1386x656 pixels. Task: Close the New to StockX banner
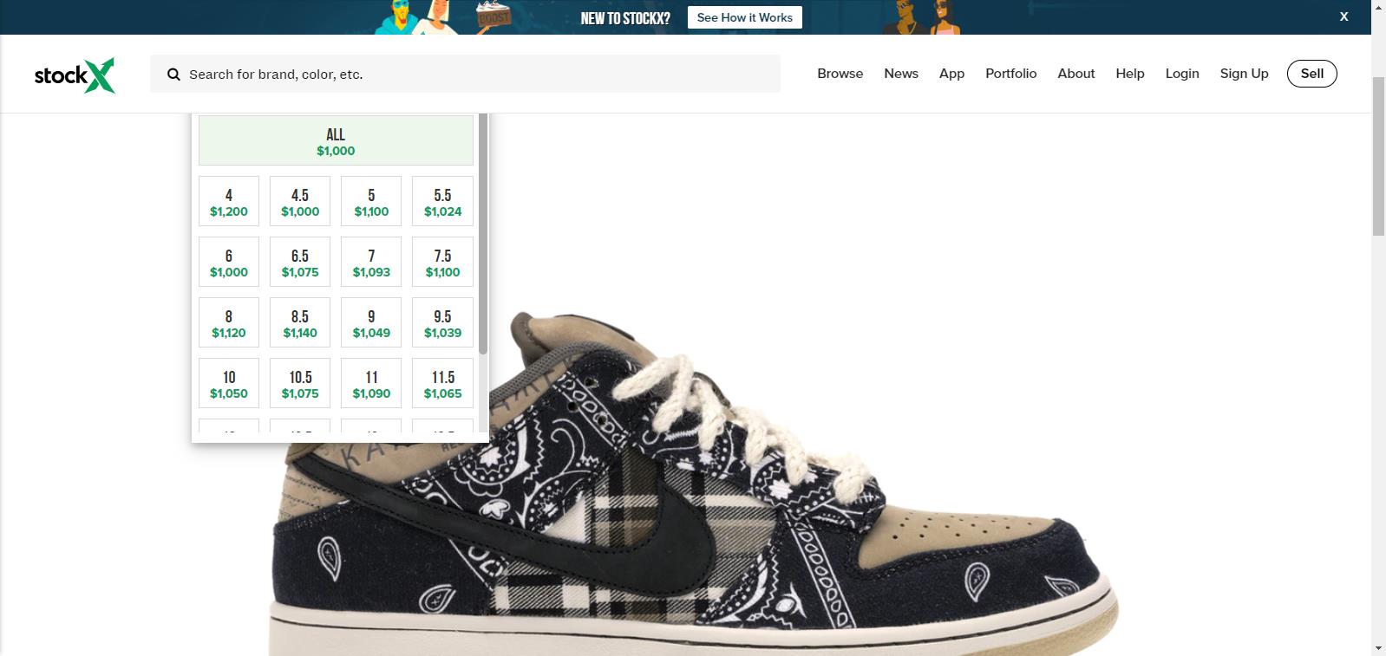[x=1344, y=16]
